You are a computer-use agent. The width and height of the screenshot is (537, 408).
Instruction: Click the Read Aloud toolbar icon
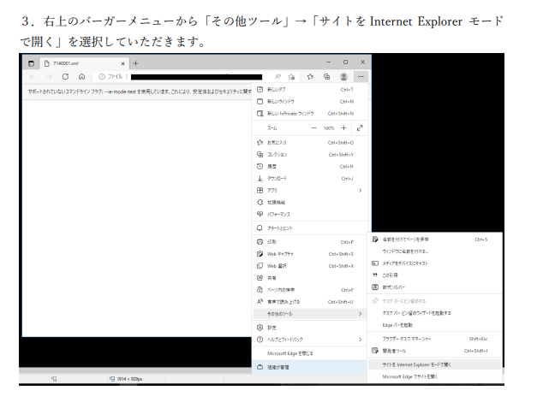[278, 76]
